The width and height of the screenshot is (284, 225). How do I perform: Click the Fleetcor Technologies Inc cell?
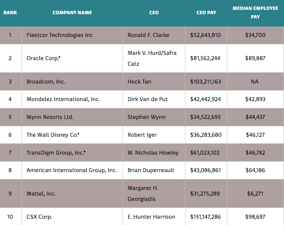pyautogui.click(x=60, y=35)
